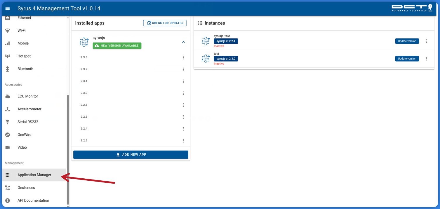Click the syrusjs app logo in Installed apps
This screenshot has height=209, width=440.
click(x=84, y=42)
